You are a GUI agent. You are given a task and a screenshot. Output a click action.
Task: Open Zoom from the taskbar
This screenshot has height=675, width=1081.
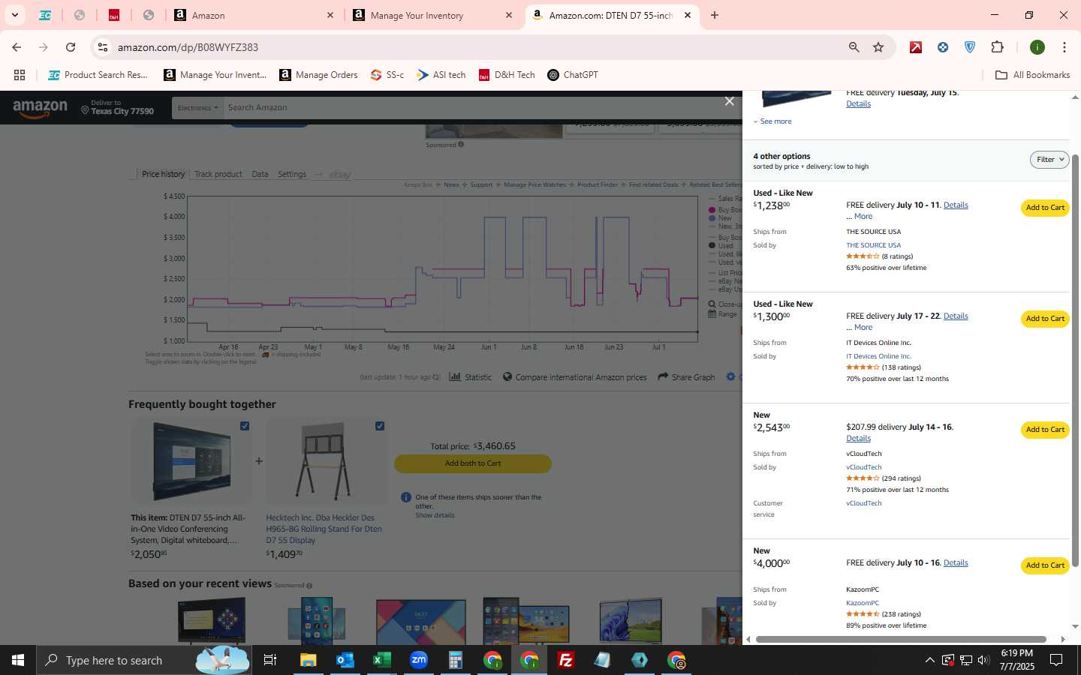pyautogui.click(x=418, y=660)
